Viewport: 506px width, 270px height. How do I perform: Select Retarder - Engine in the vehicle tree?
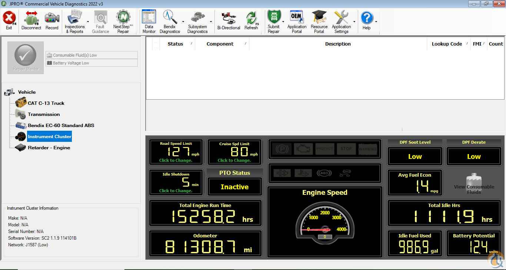coord(49,148)
